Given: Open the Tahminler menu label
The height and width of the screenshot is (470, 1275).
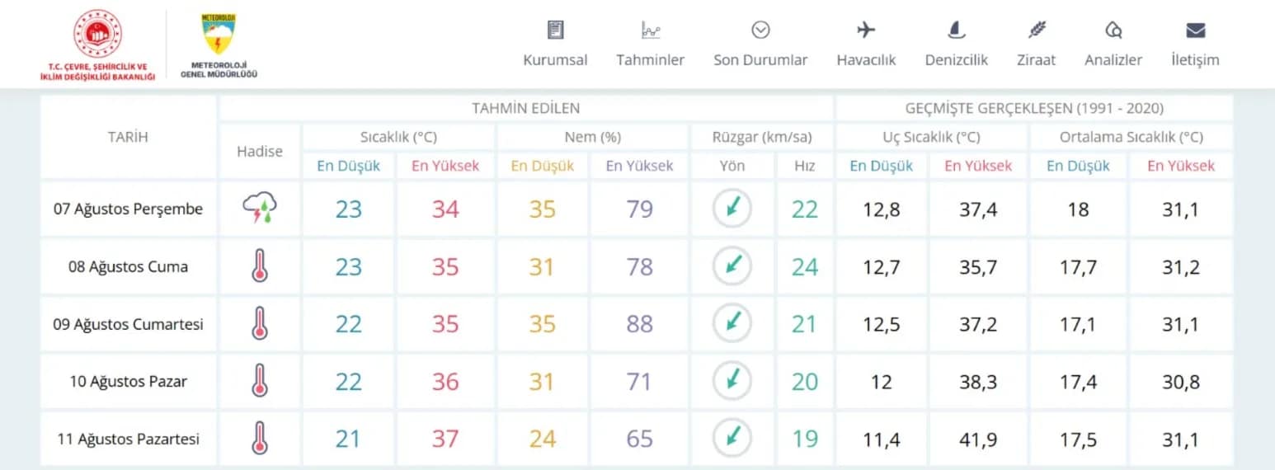Looking at the screenshot, I should pyautogui.click(x=650, y=60).
